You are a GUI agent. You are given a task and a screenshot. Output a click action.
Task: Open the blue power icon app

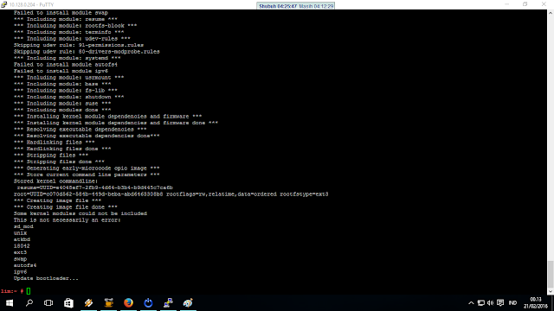tap(148, 303)
